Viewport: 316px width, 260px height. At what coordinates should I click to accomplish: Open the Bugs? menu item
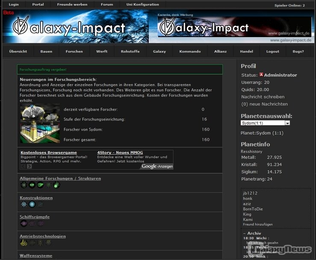(x=298, y=51)
